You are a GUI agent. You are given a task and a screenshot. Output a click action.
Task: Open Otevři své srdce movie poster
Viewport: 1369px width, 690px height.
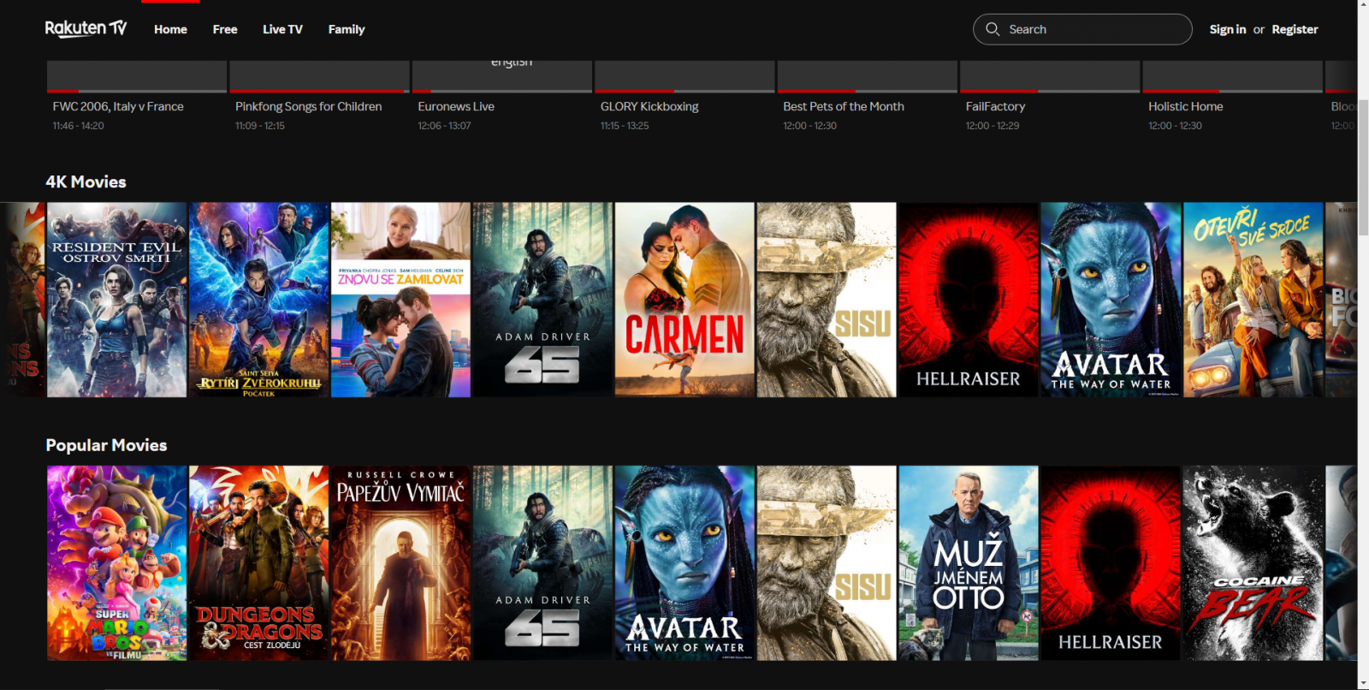click(x=1253, y=300)
